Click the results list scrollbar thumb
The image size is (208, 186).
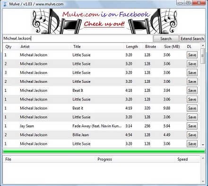pyautogui.click(x=203, y=56)
